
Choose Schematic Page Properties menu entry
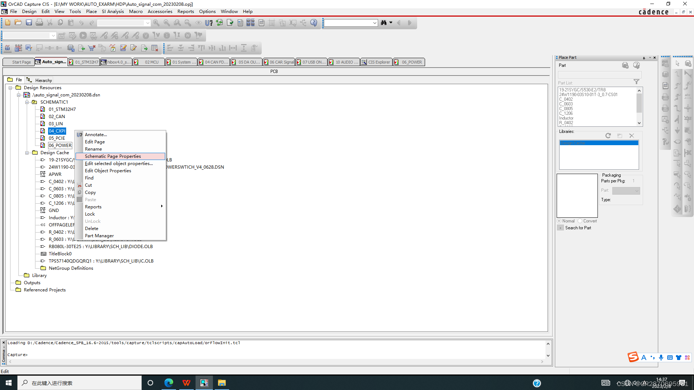coord(113,156)
